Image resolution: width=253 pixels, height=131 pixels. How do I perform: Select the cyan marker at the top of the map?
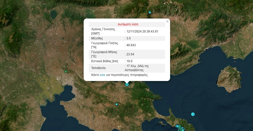pos(150,12)
